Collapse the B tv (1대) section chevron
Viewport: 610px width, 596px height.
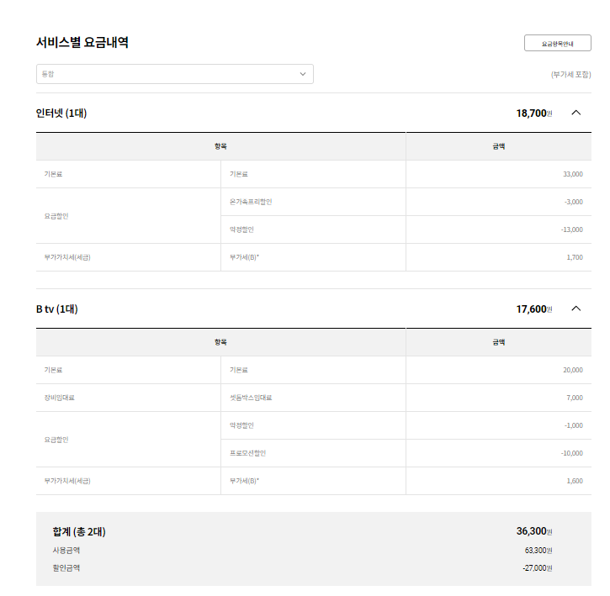tap(576, 309)
